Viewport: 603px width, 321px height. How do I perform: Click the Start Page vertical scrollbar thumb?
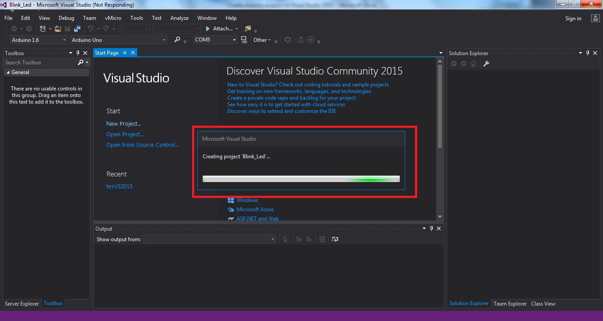point(440,106)
